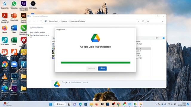Image resolution: width=191 pixels, height=107 pixels.
Task: Open Excel desktop shortcut
Action: coord(14,41)
